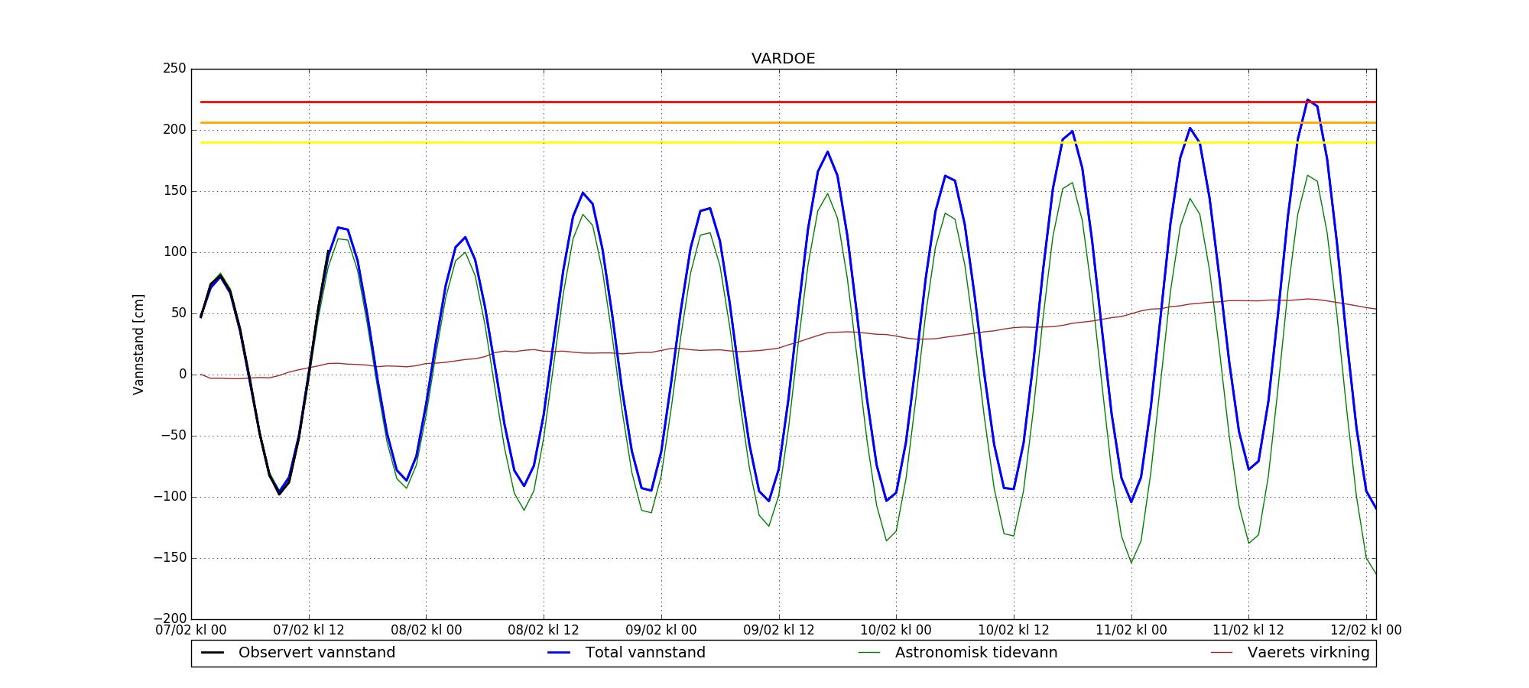Select the 'Astronomisk tidevann' legend label
This screenshot has height=688, width=1529.
click(976, 653)
